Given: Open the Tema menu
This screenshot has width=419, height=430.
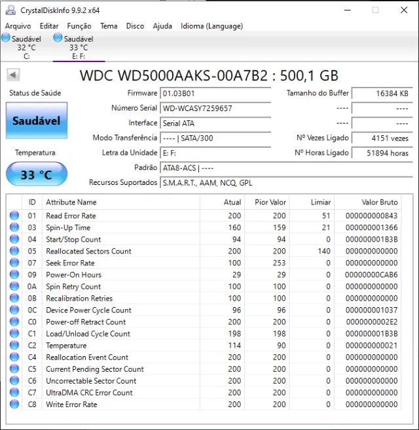Looking at the screenshot, I should [x=109, y=26].
